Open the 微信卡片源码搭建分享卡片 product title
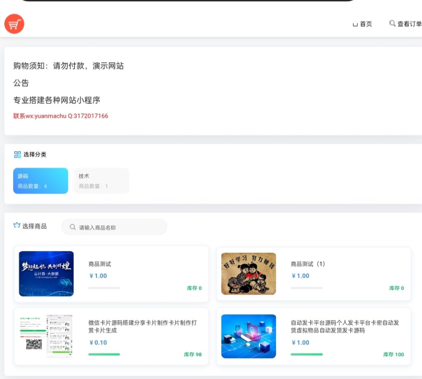The image size is (422, 379). pos(143,327)
